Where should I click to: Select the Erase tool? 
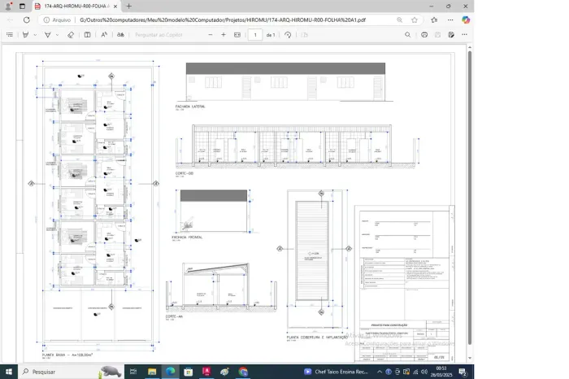(x=70, y=35)
